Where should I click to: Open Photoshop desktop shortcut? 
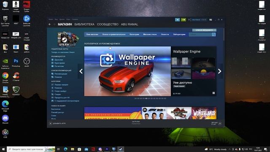tap(16, 62)
